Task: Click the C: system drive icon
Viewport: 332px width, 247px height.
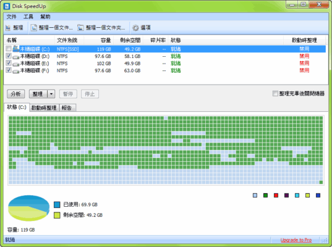Action: point(16,49)
